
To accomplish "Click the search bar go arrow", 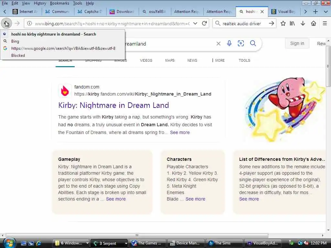I will [x=272, y=23].
